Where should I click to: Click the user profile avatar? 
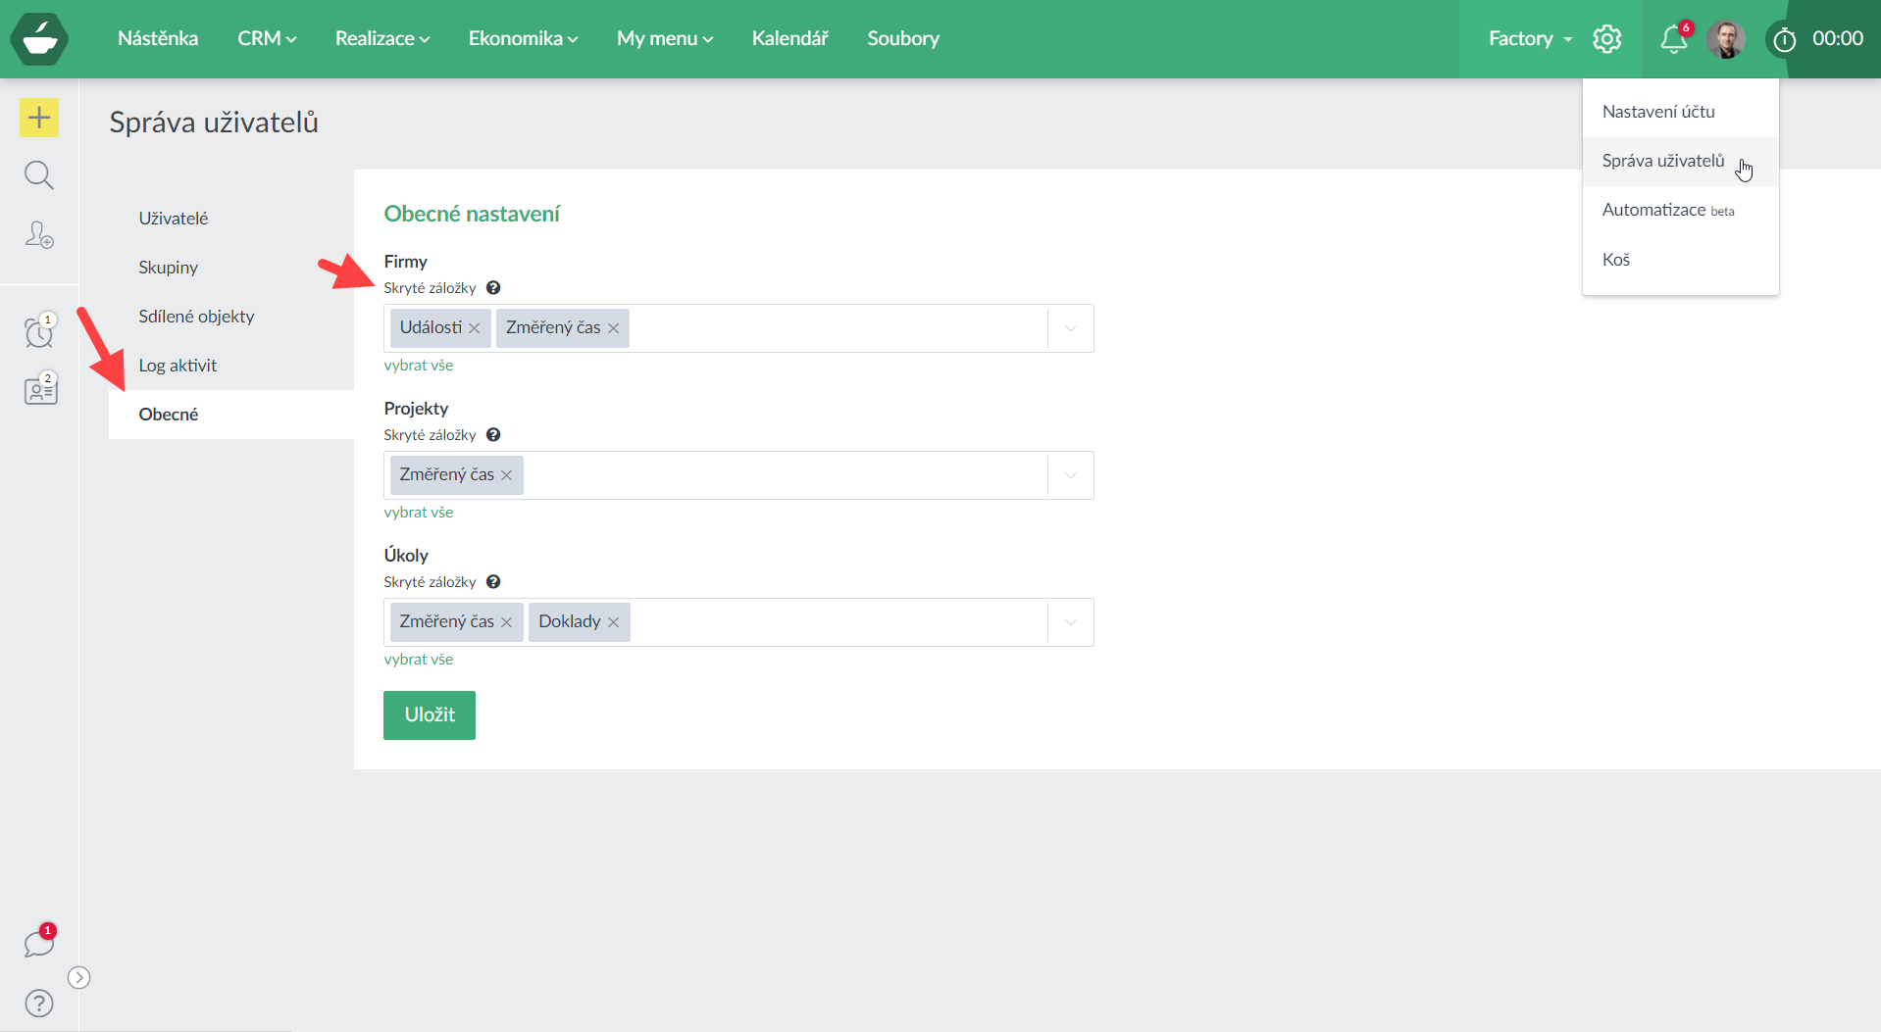pyautogui.click(x=1726, y=39)
